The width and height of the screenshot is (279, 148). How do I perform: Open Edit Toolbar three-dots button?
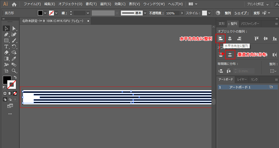[x=10, y=114]
